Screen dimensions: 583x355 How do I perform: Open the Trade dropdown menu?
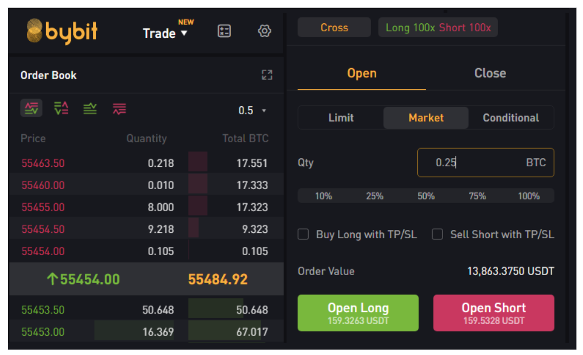tap(165, 33)
